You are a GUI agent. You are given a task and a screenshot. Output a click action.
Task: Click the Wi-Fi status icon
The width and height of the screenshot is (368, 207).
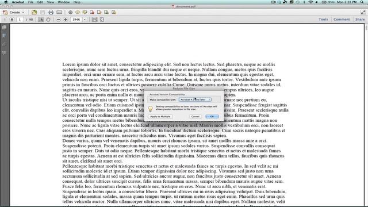[x=310, y=2]
